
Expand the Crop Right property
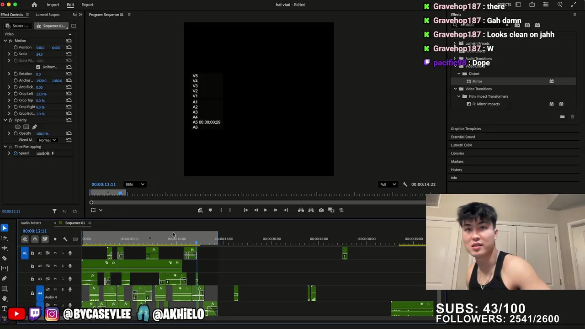click(9, 107)
